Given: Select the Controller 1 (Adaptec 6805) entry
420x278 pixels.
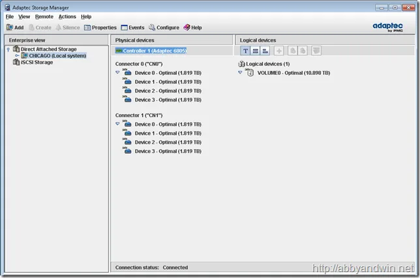Looking at the screenshot, I should (x=154, y=50).
